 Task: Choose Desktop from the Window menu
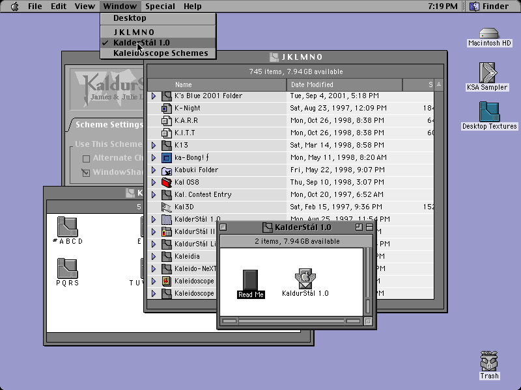click(158, 18)
